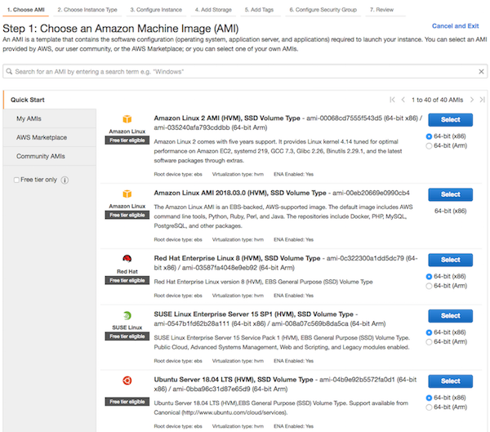Viewport: 490px width, 432px height.
Task: Click the SUSE Linux Enterprise Server 15 SP1 title
Action: click(x=253, y=314)
